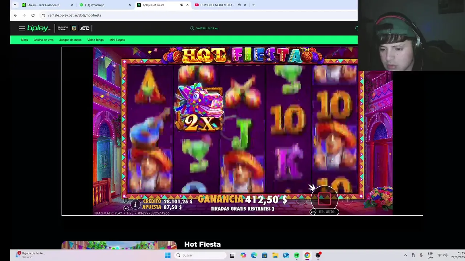
Task: Click the ATC logo in header
Action: tap(85, 28)
